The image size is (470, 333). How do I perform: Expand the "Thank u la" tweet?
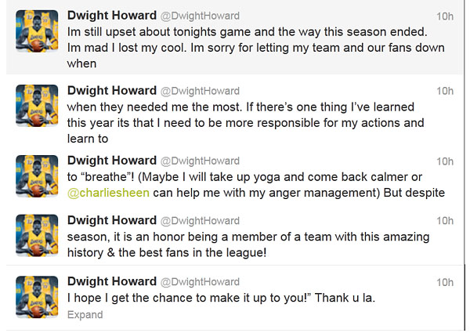(85, 315)
